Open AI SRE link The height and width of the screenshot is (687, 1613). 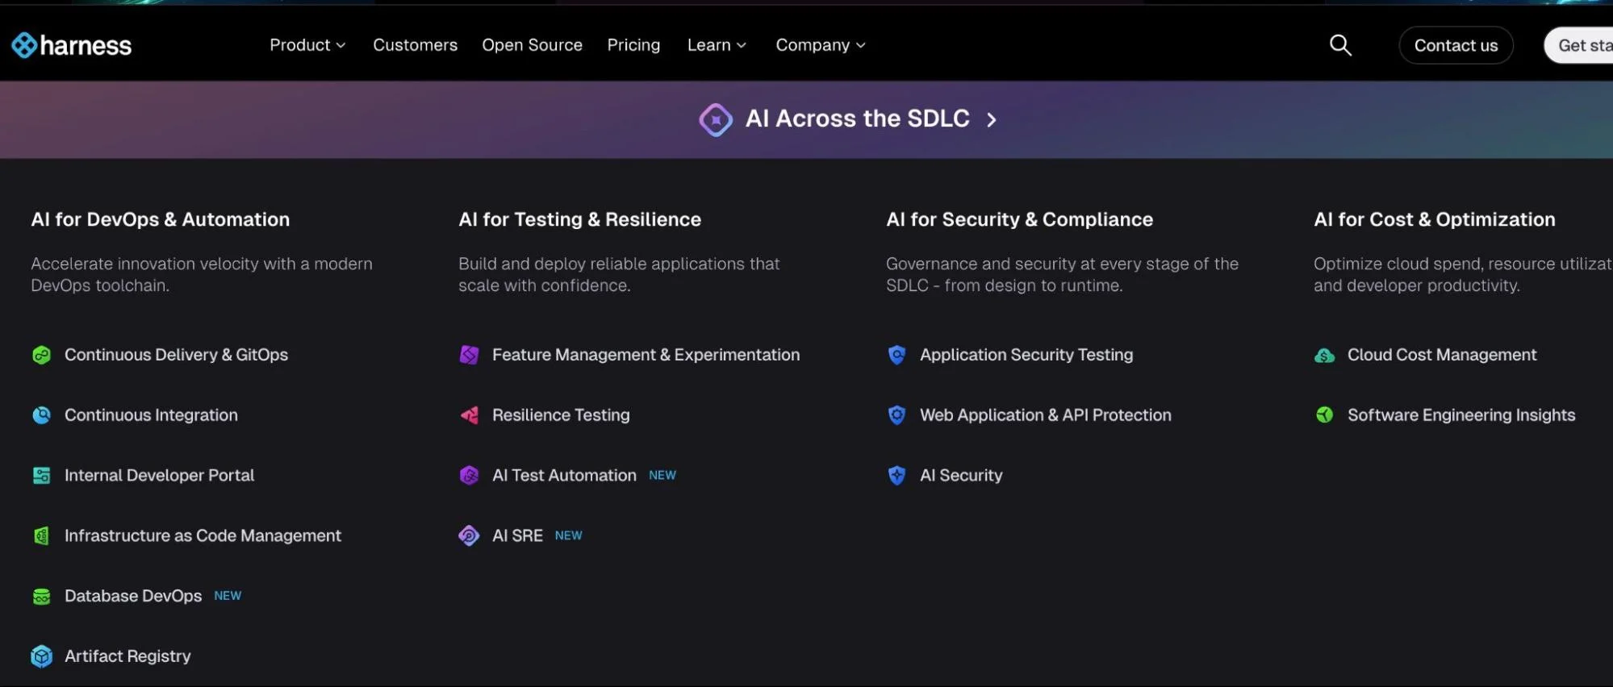(517, 535)
